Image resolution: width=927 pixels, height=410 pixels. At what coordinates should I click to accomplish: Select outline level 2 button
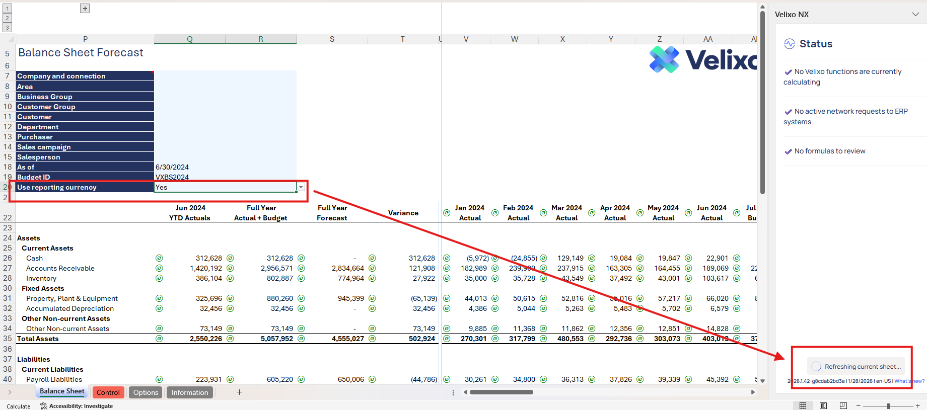[x=8, y=18]
